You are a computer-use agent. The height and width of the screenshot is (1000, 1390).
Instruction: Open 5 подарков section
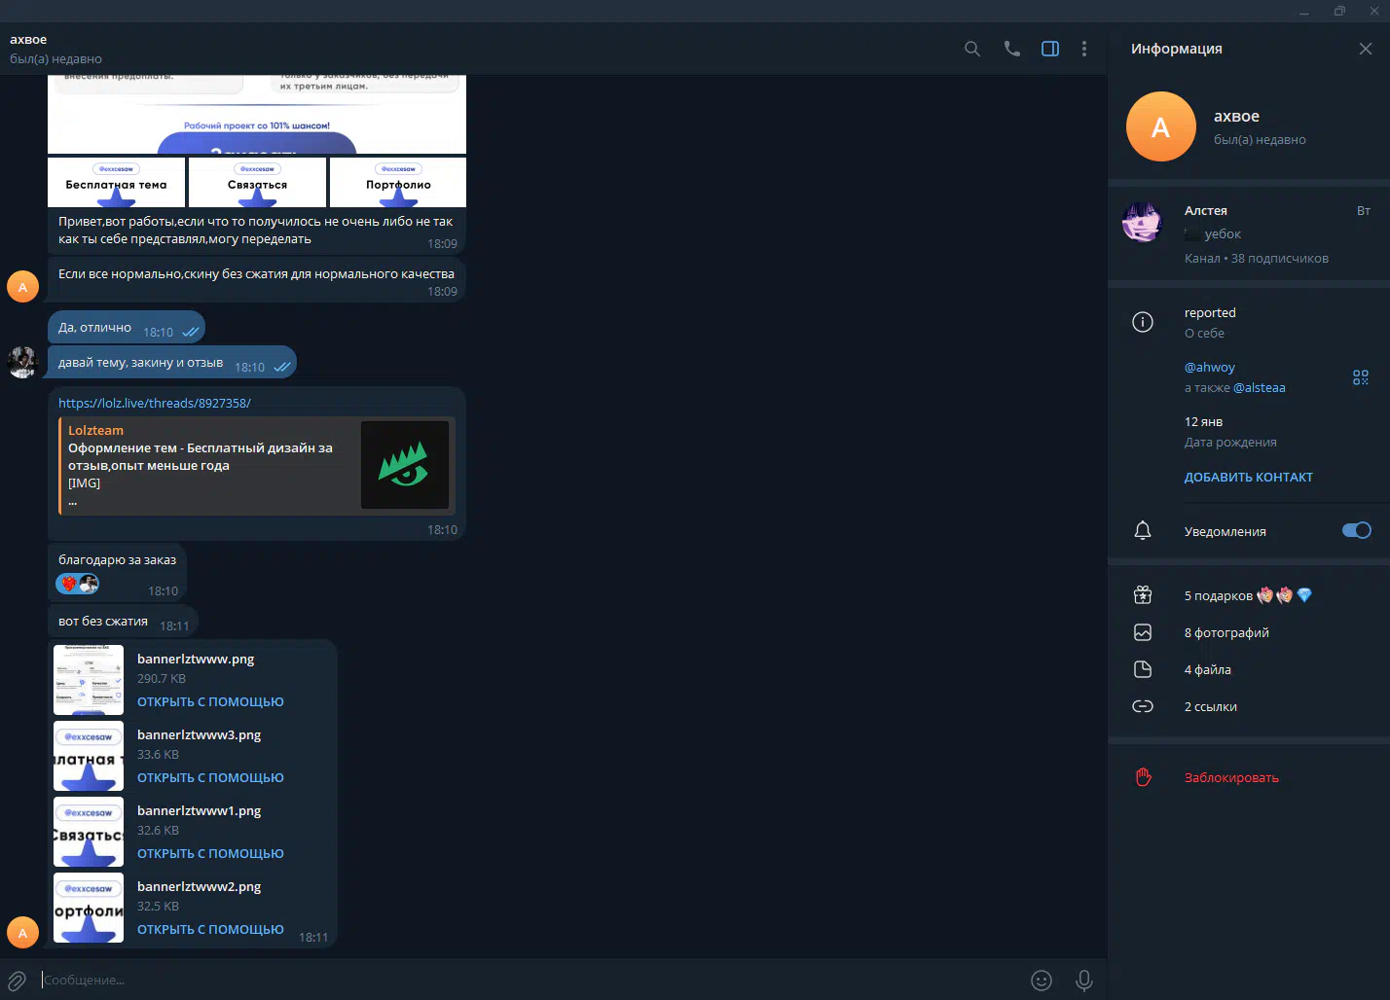1249,595
